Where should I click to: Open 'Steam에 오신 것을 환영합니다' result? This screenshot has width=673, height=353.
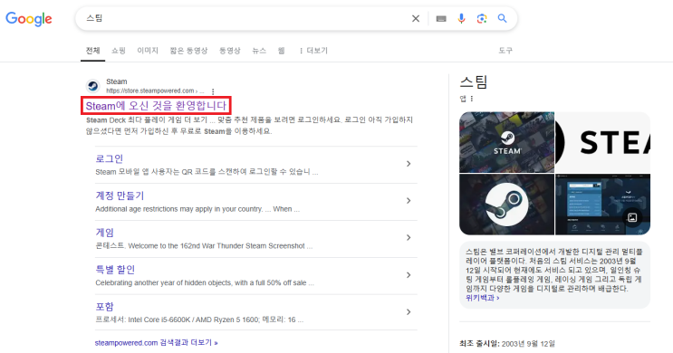[x=156, y=106]
